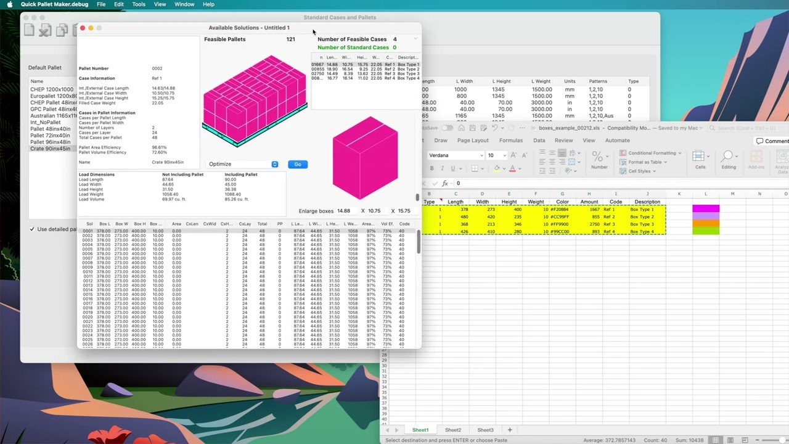
Task: Open the Data ribbon tab
Action: [539, 141]
